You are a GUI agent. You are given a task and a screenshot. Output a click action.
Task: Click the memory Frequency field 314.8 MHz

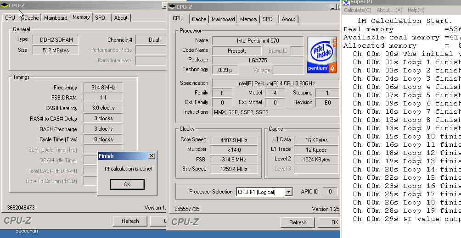[103, 88]
